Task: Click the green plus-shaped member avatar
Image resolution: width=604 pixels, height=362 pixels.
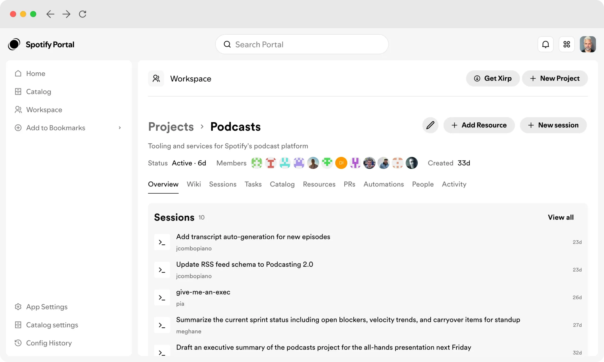Action: [x=327, y=163]
